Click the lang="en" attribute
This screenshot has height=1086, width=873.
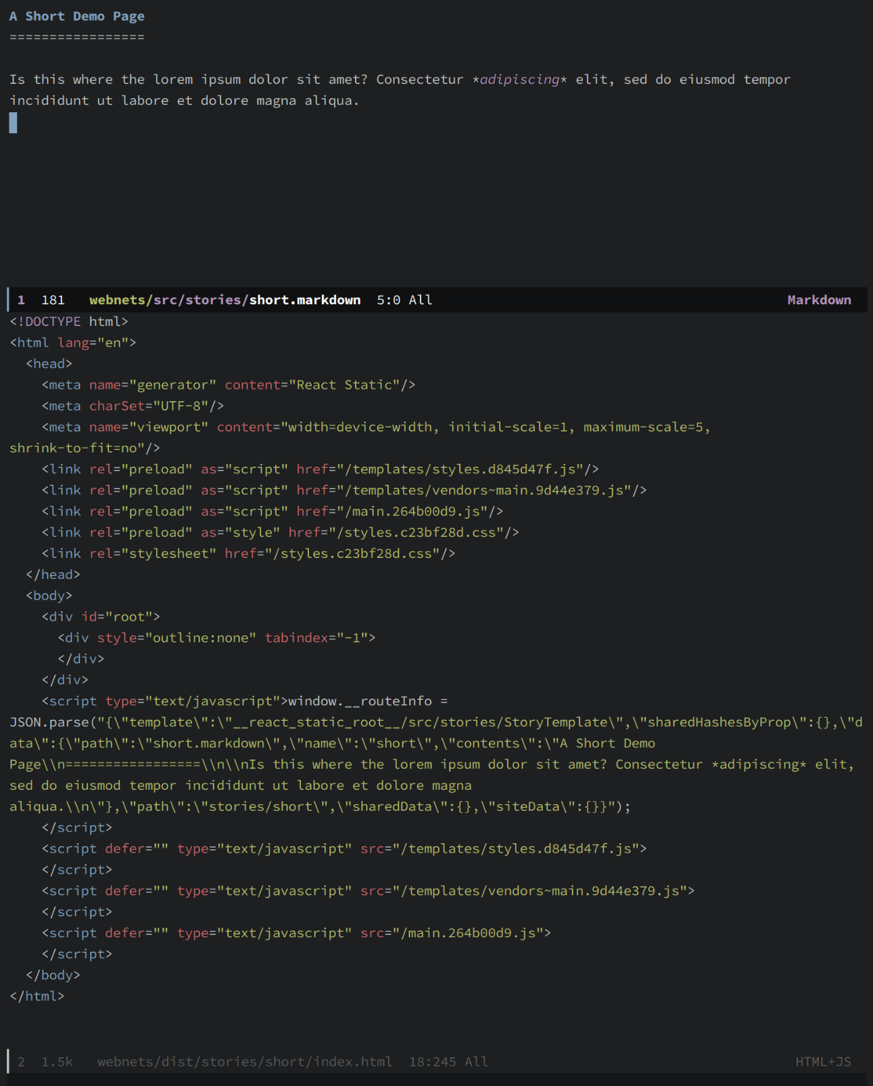(x=93, y=343)
